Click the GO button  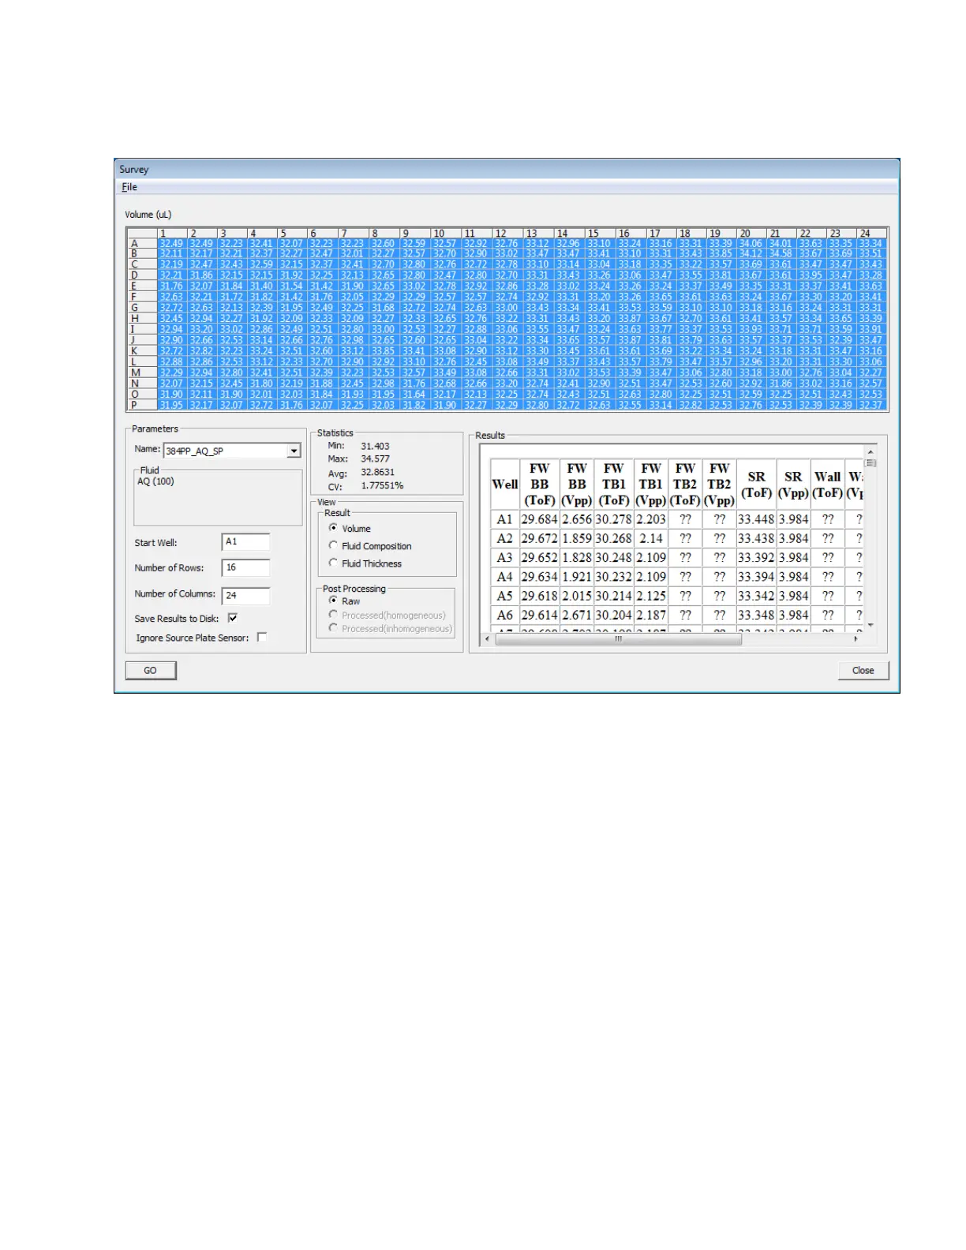coord(151,670)
